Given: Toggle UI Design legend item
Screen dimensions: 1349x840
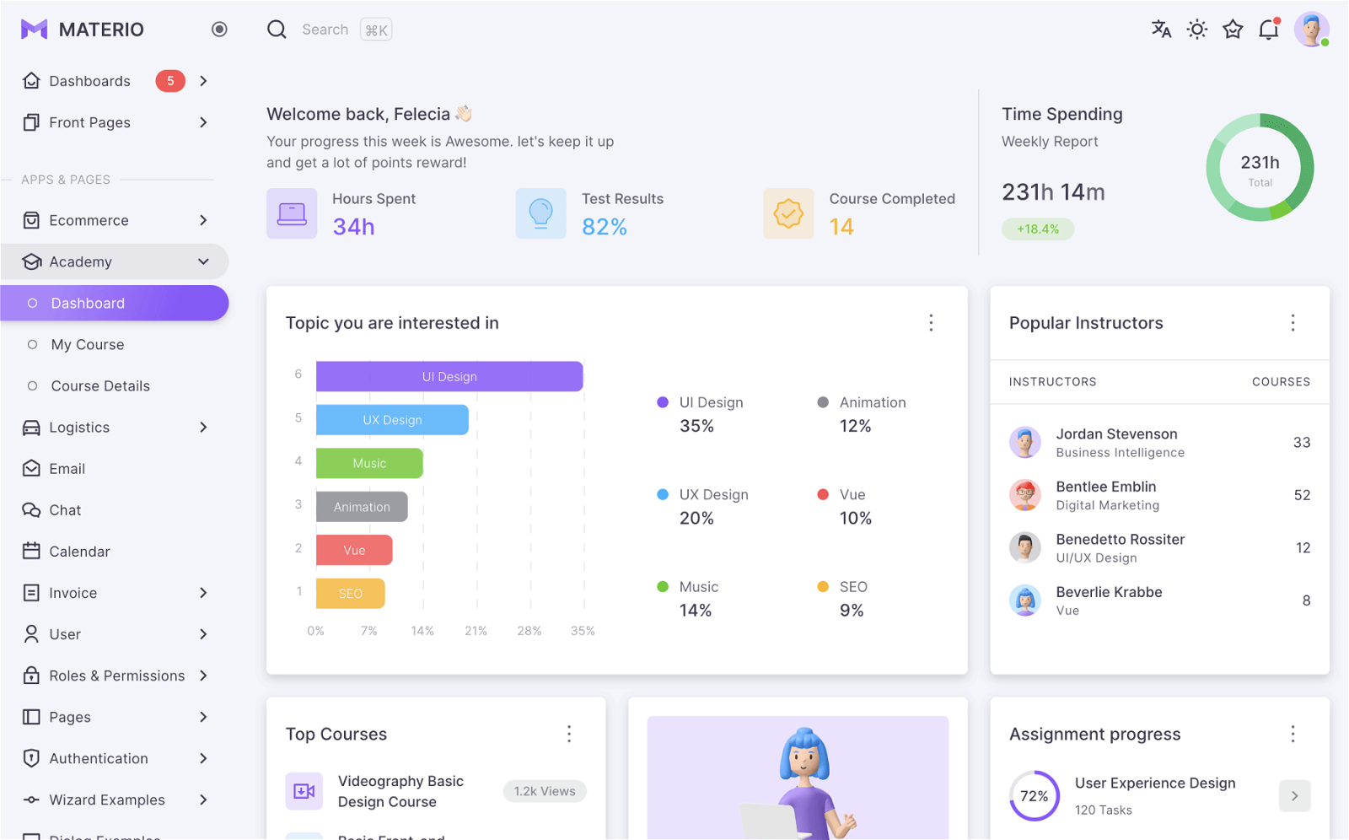Looking at the screenshot, I should (x=701, y=402).
